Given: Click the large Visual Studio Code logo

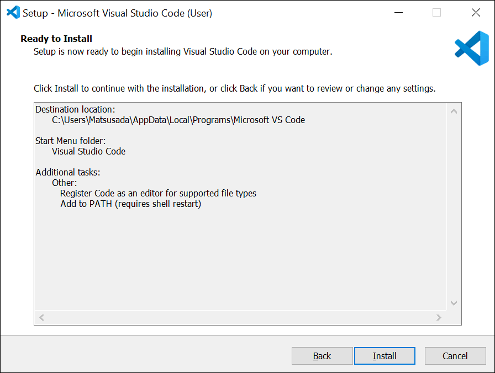Looking at the screenshot, I should (x=471, y=49).
